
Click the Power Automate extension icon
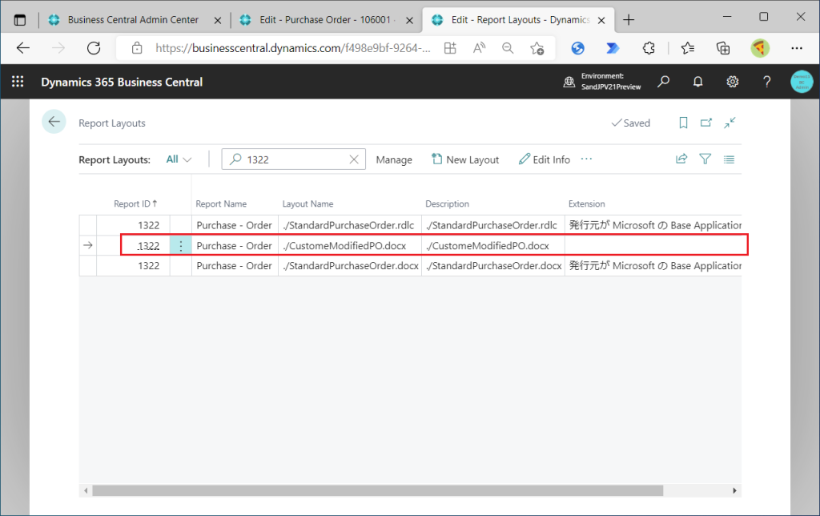[x=613, y=48]
